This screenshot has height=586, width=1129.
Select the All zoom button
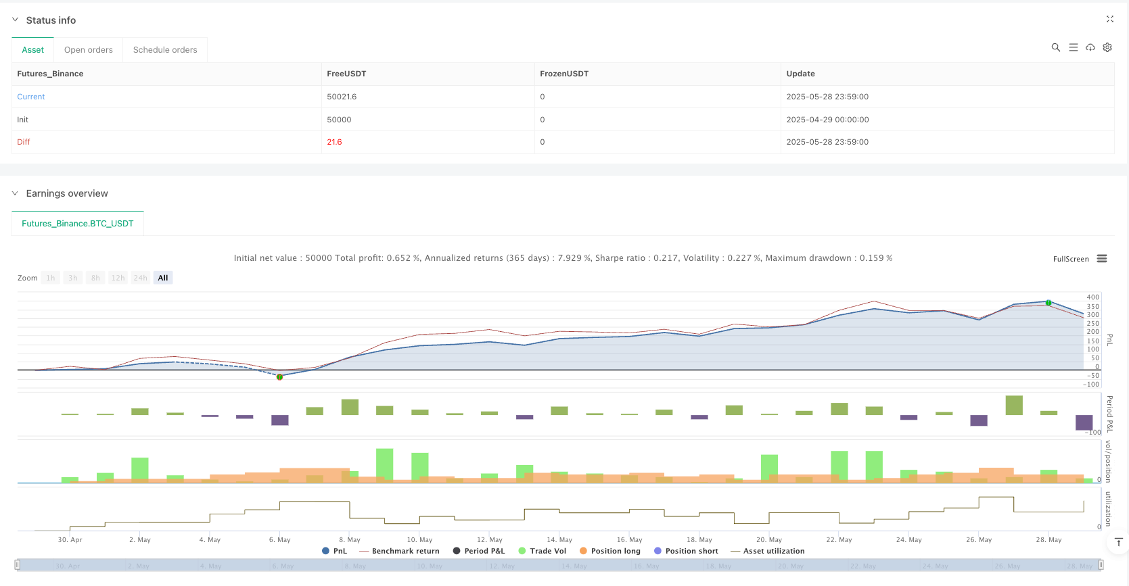[163, 278]
